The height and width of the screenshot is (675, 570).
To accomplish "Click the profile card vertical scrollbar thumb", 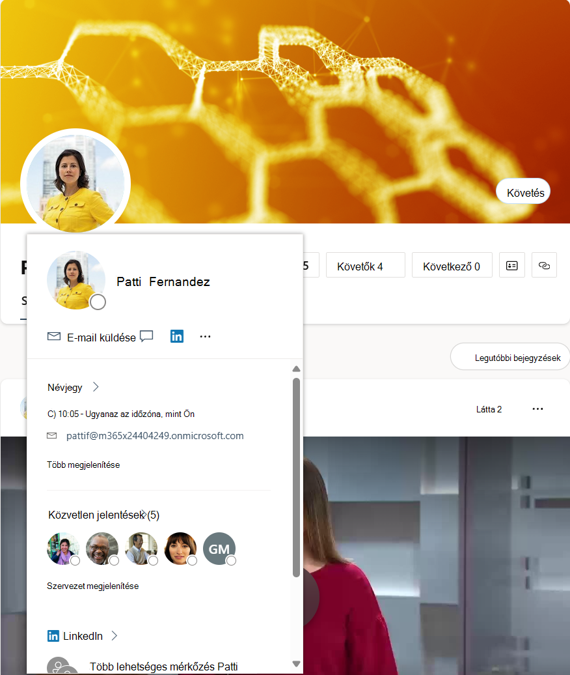I will [296, 477].
